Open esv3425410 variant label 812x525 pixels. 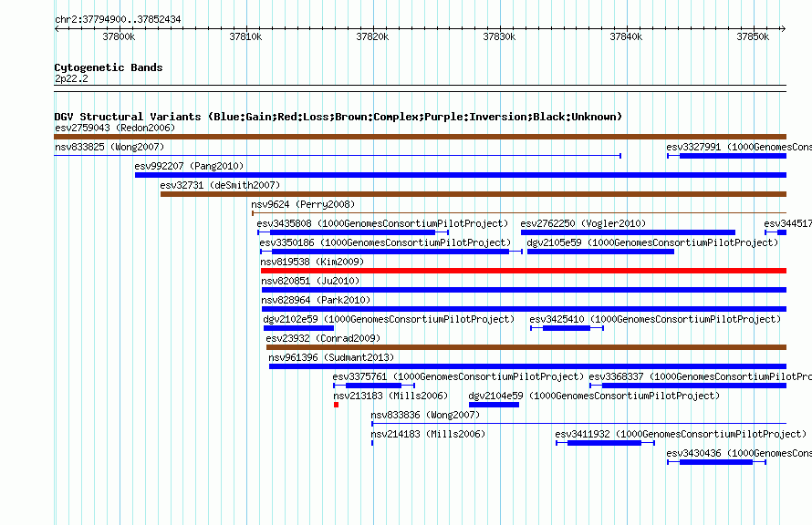pos(655,319)
